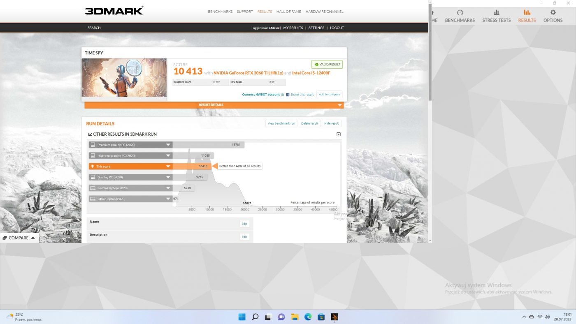Screen dimensions: 576x324
Task: Click Share this result link
Action: click(x=302, y=95)
